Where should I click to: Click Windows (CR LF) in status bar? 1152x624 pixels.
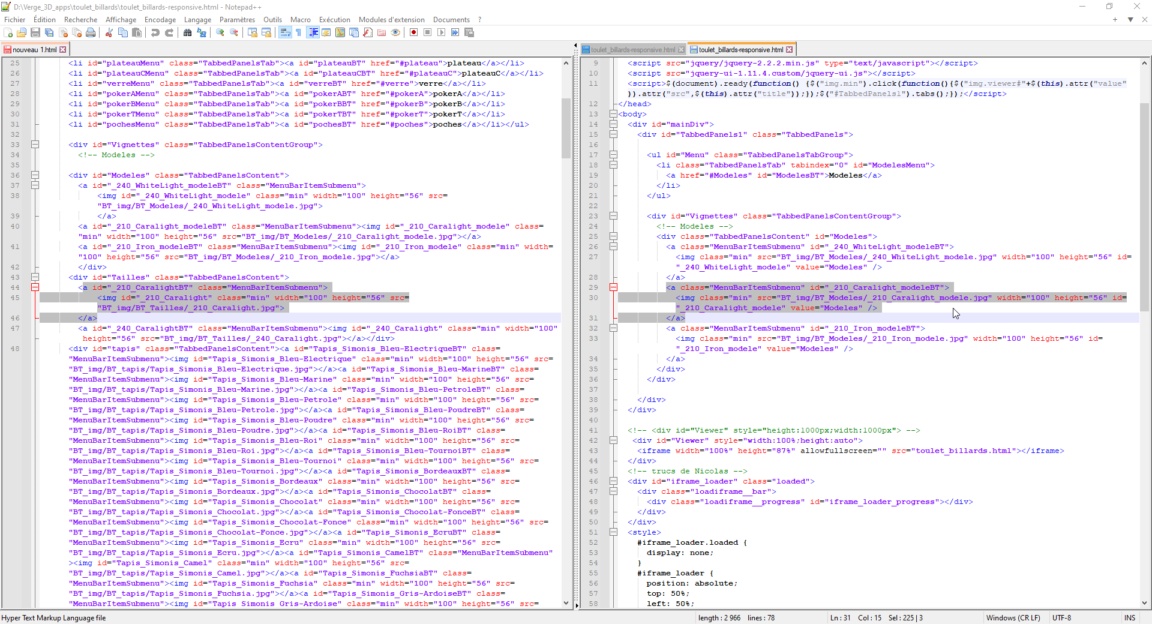pos(1013,618)
